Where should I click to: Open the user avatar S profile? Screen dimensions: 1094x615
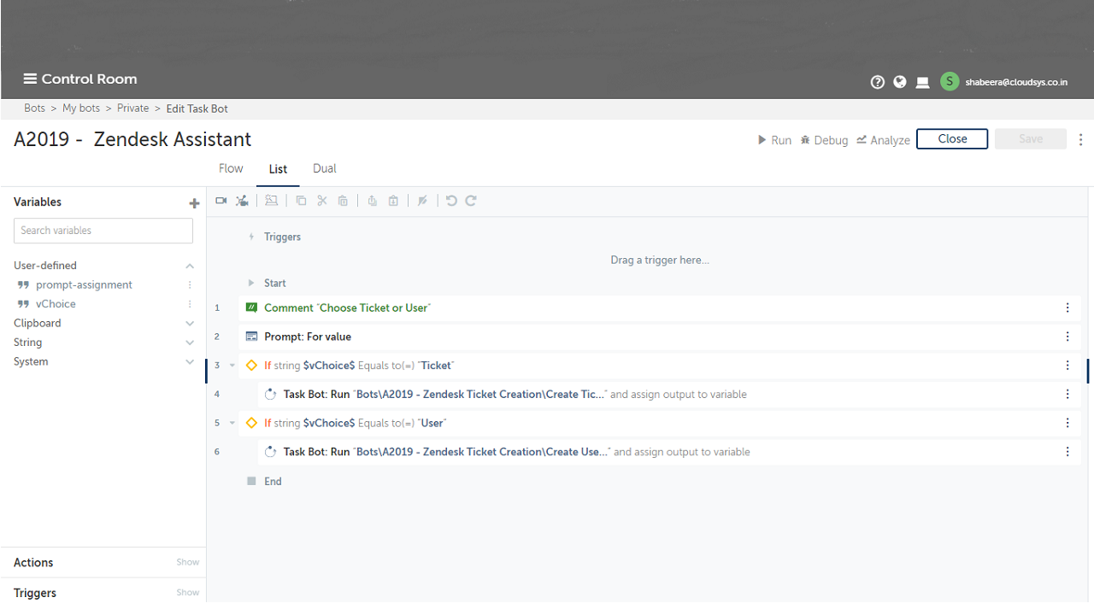point(949,81)
